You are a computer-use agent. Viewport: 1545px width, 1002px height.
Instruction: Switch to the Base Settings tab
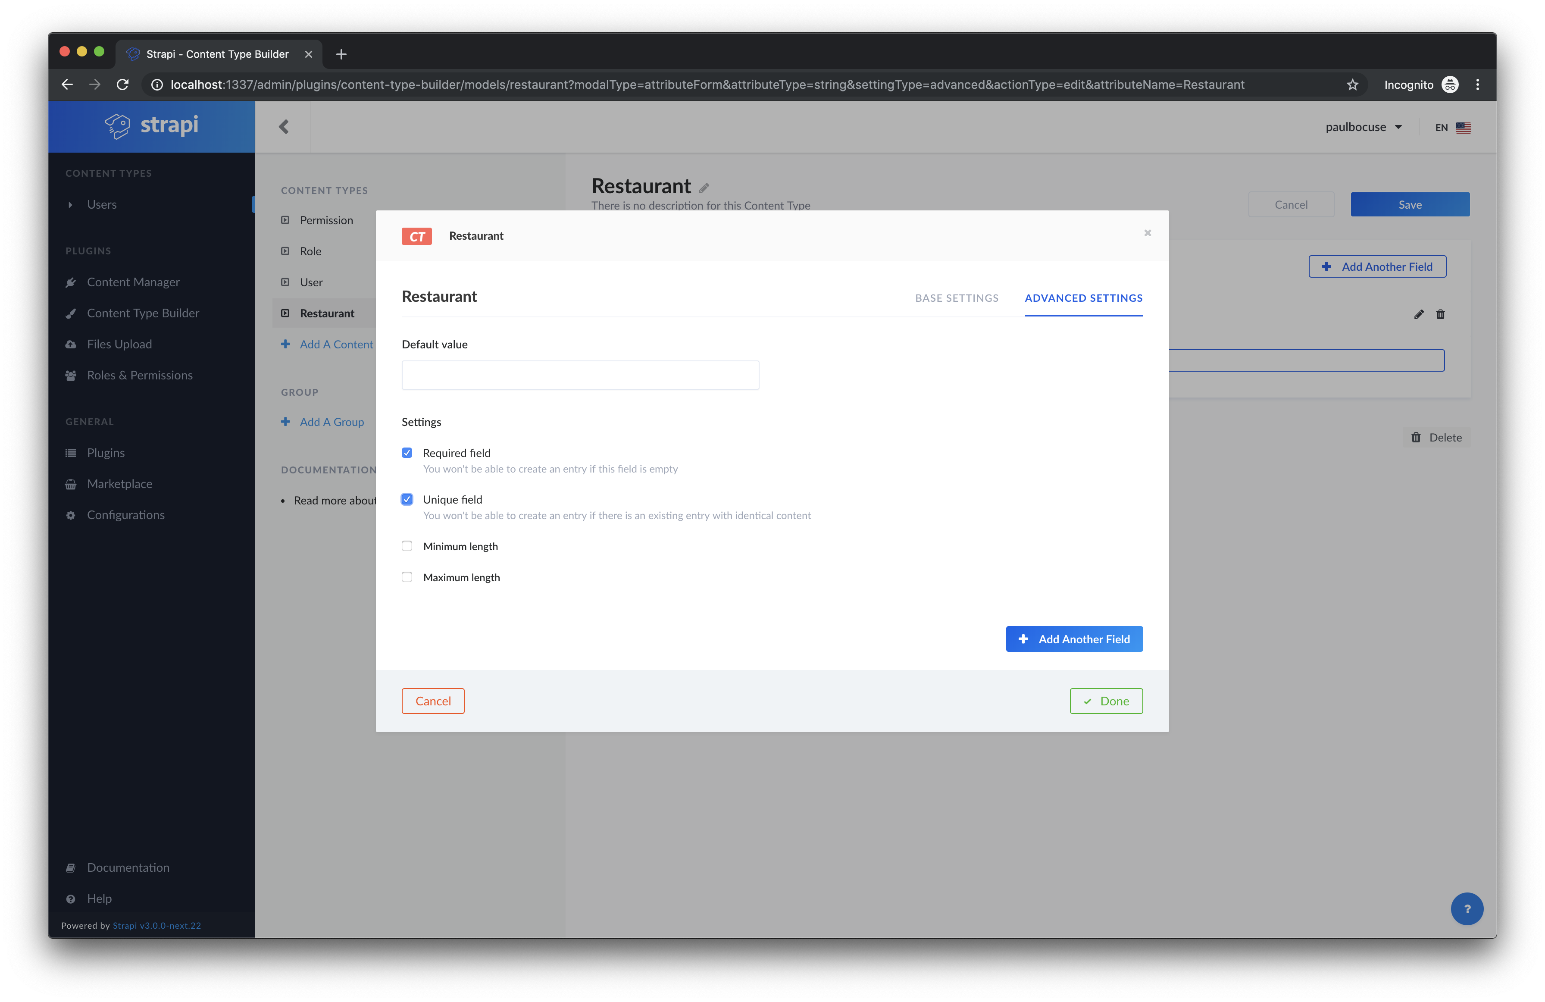click(956, 298)
